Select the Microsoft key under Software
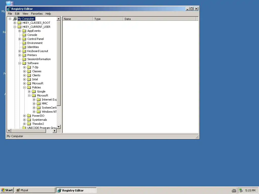 point(38,83)
